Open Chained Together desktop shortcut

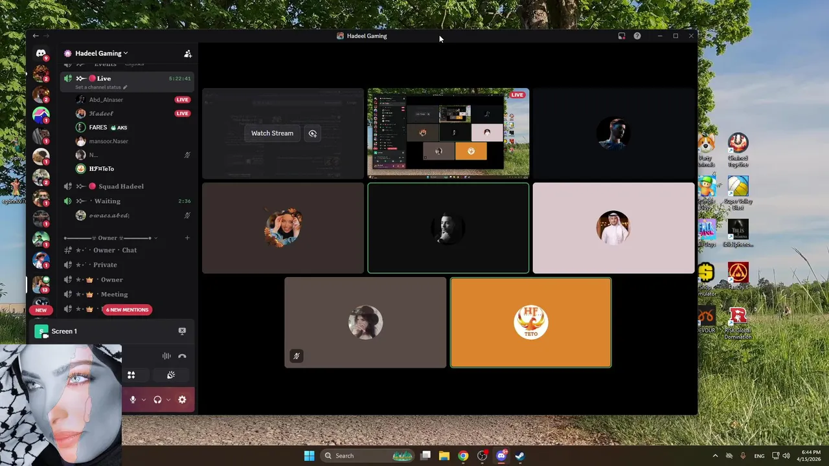[738, 150]
